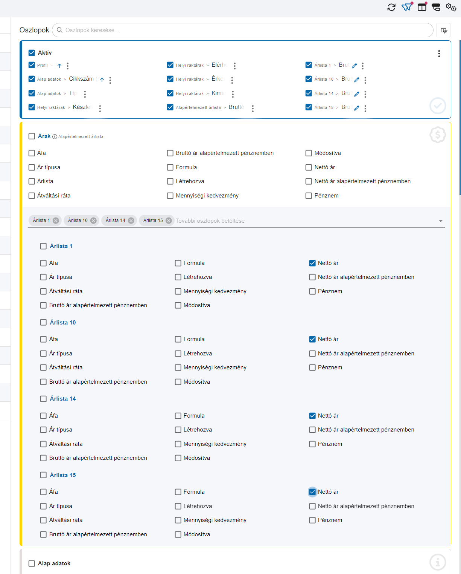461x574 pixels.
Task: Click the gears settings icon in toolbar
Action: click(451, 7)
